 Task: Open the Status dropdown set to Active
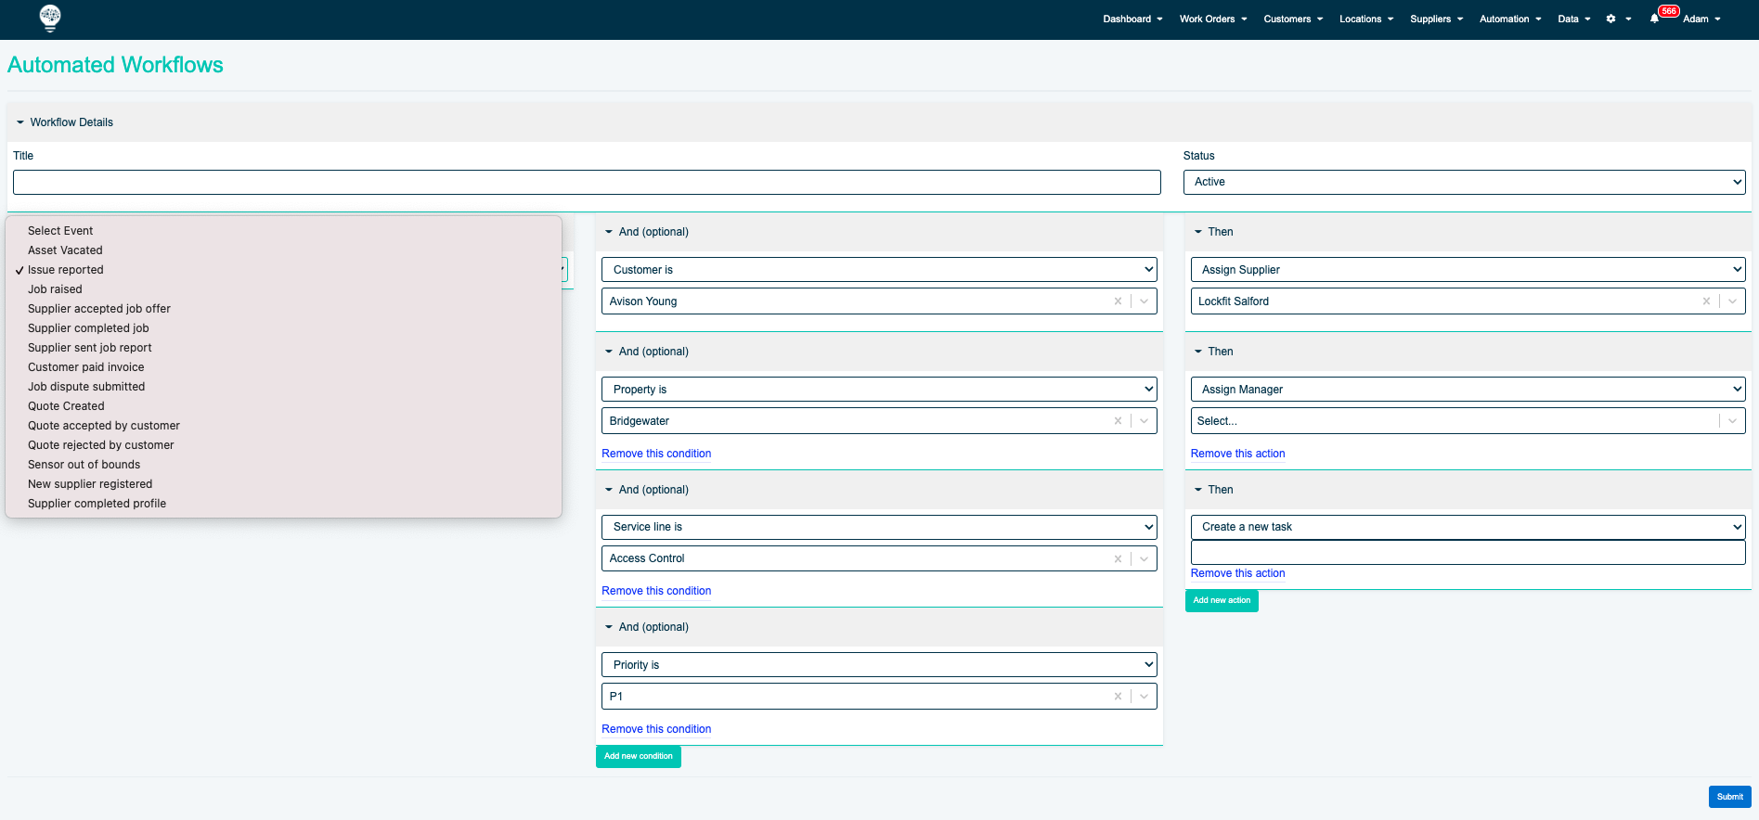click(x=1464, y=182)
